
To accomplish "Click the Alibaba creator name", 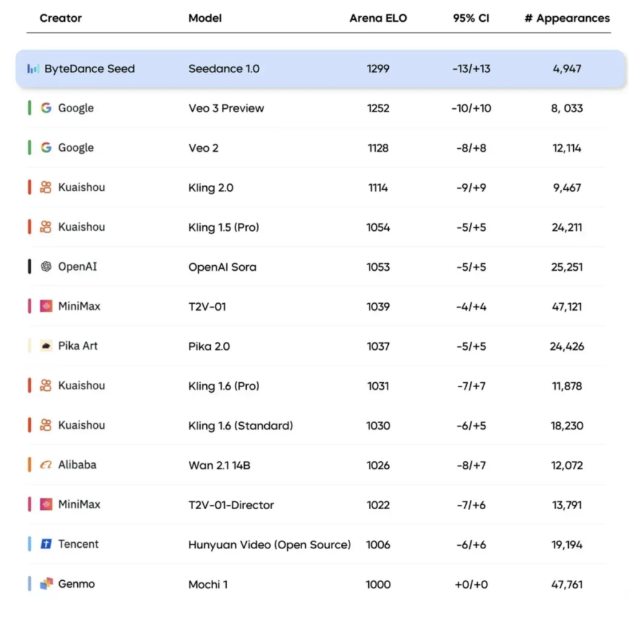I will [77, 464].
